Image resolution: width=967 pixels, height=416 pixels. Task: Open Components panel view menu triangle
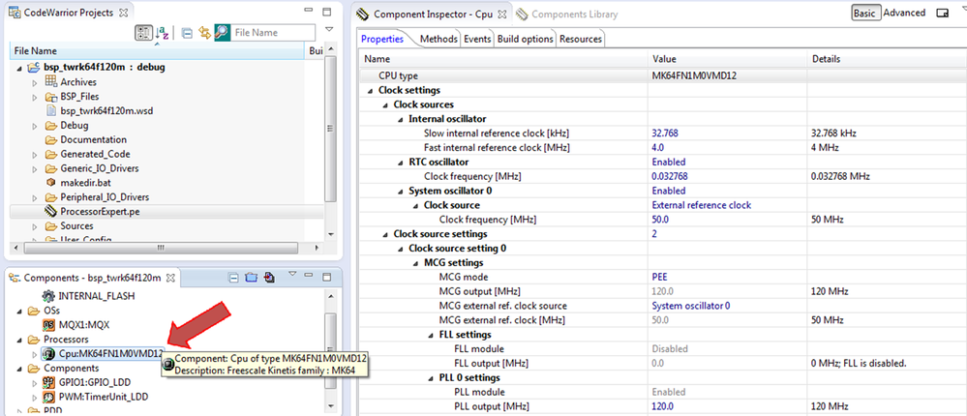pyautogui.click(x=293, y=274)
